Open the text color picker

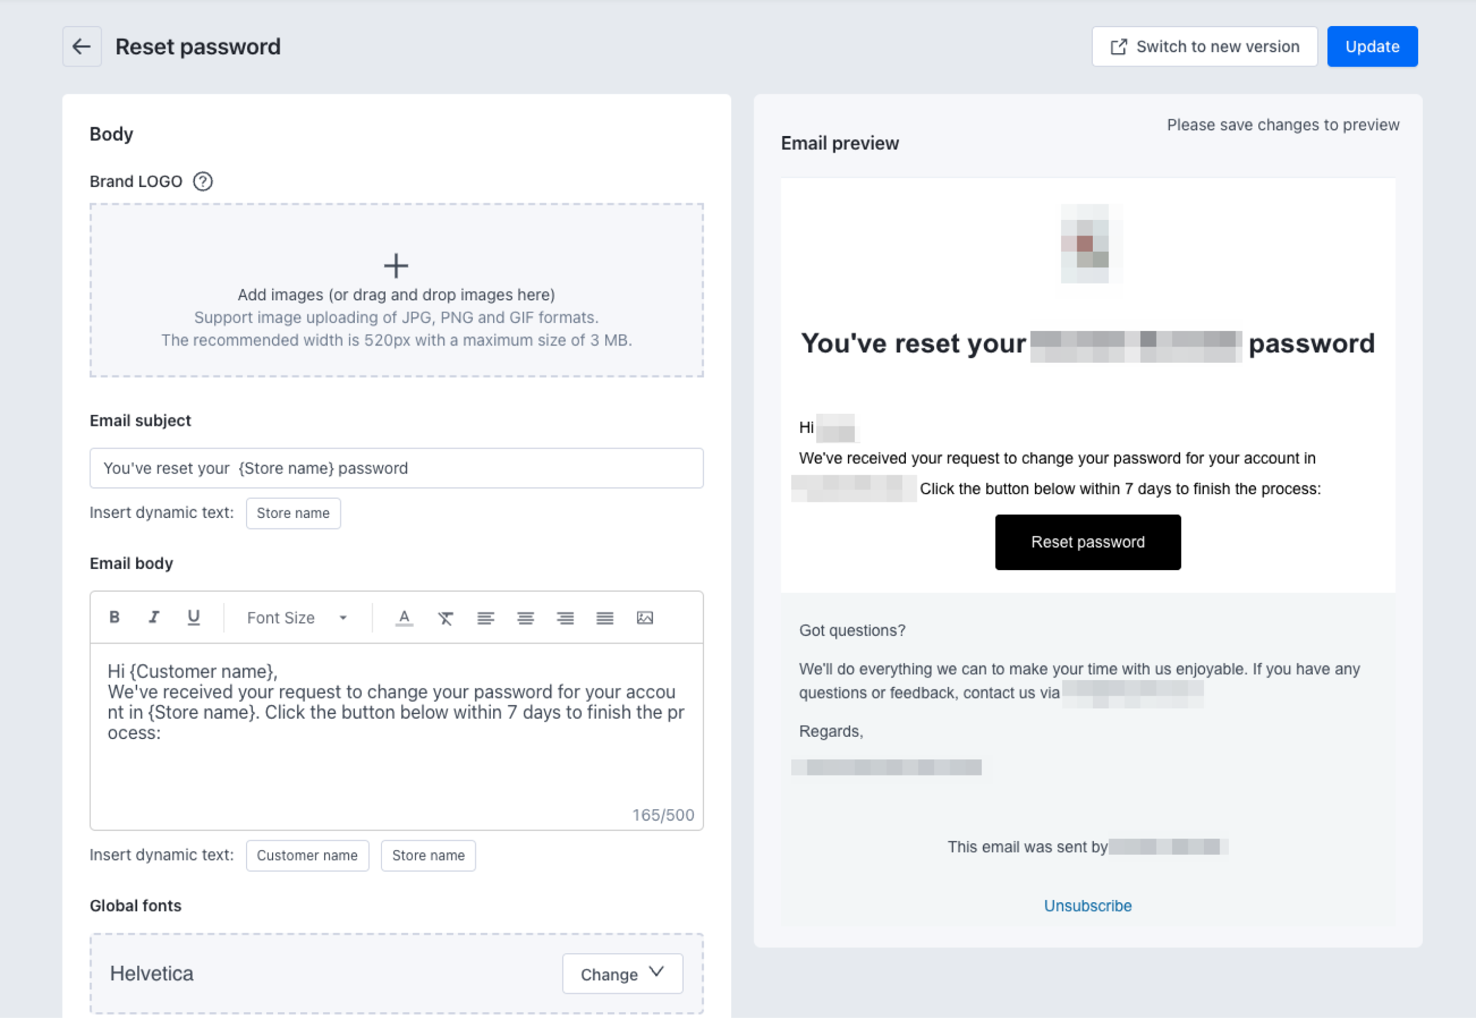tap(405, 618)
